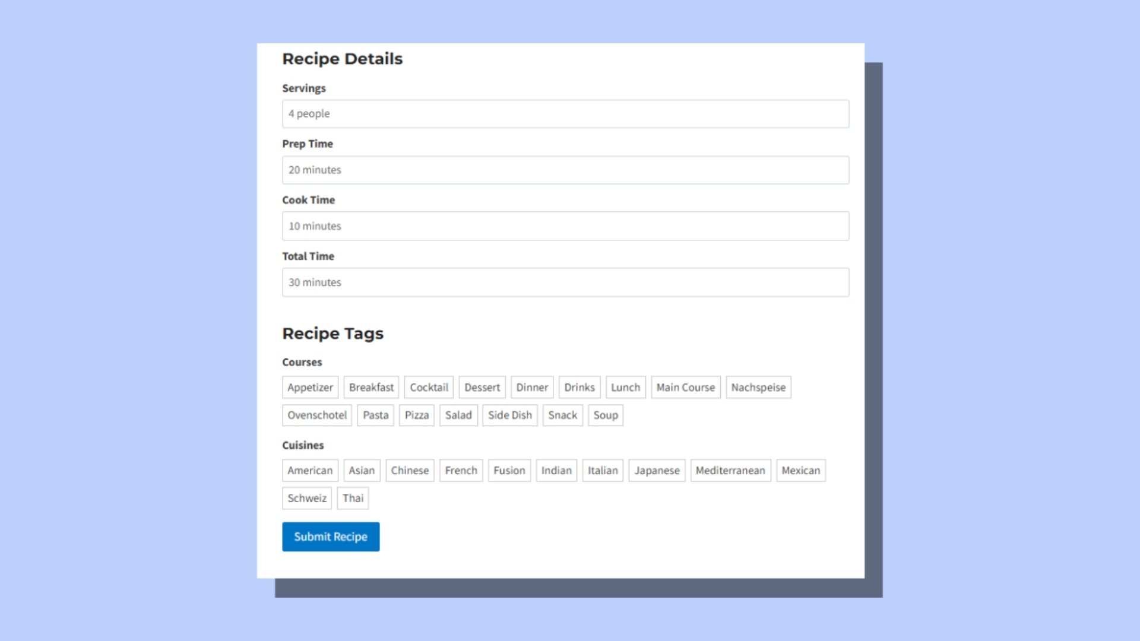
Task: Toggle the French cuisine tag
Action: 461,471
